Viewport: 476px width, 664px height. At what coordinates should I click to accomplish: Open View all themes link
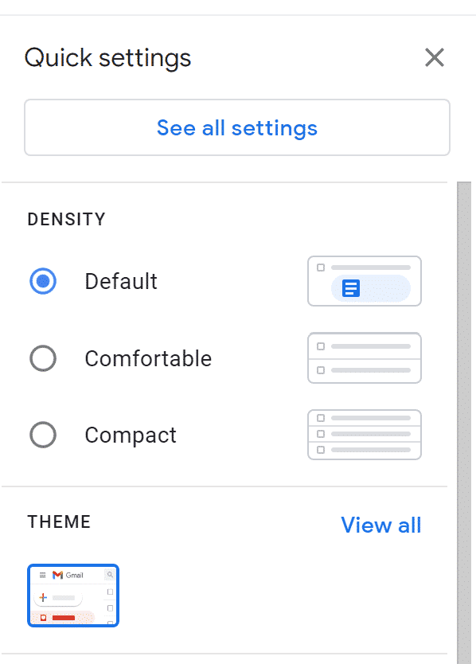[381, 525]
